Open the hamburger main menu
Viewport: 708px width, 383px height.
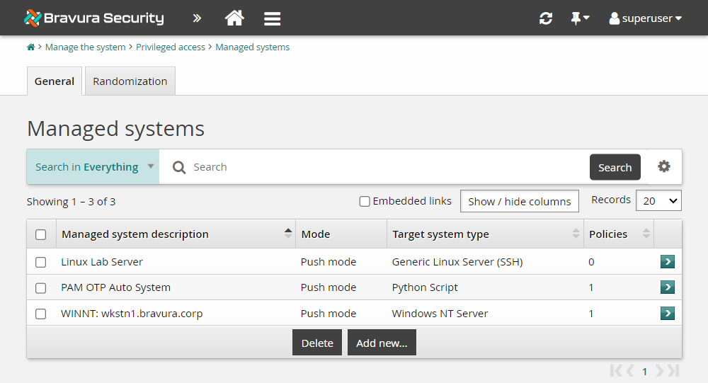point(273,18)
